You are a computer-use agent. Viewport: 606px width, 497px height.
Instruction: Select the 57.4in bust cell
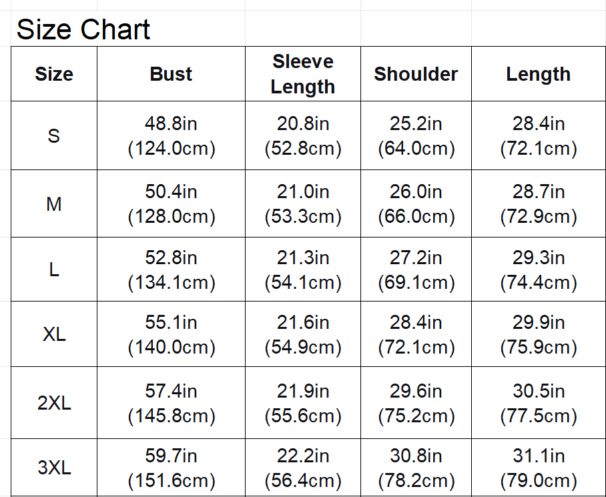coord(171,403)
